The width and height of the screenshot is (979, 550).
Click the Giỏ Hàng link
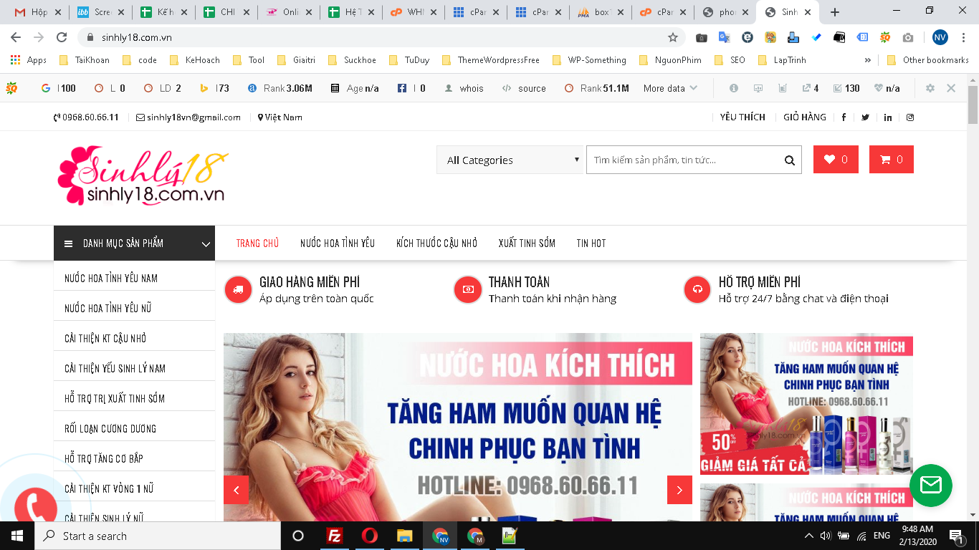coord(805,117)
